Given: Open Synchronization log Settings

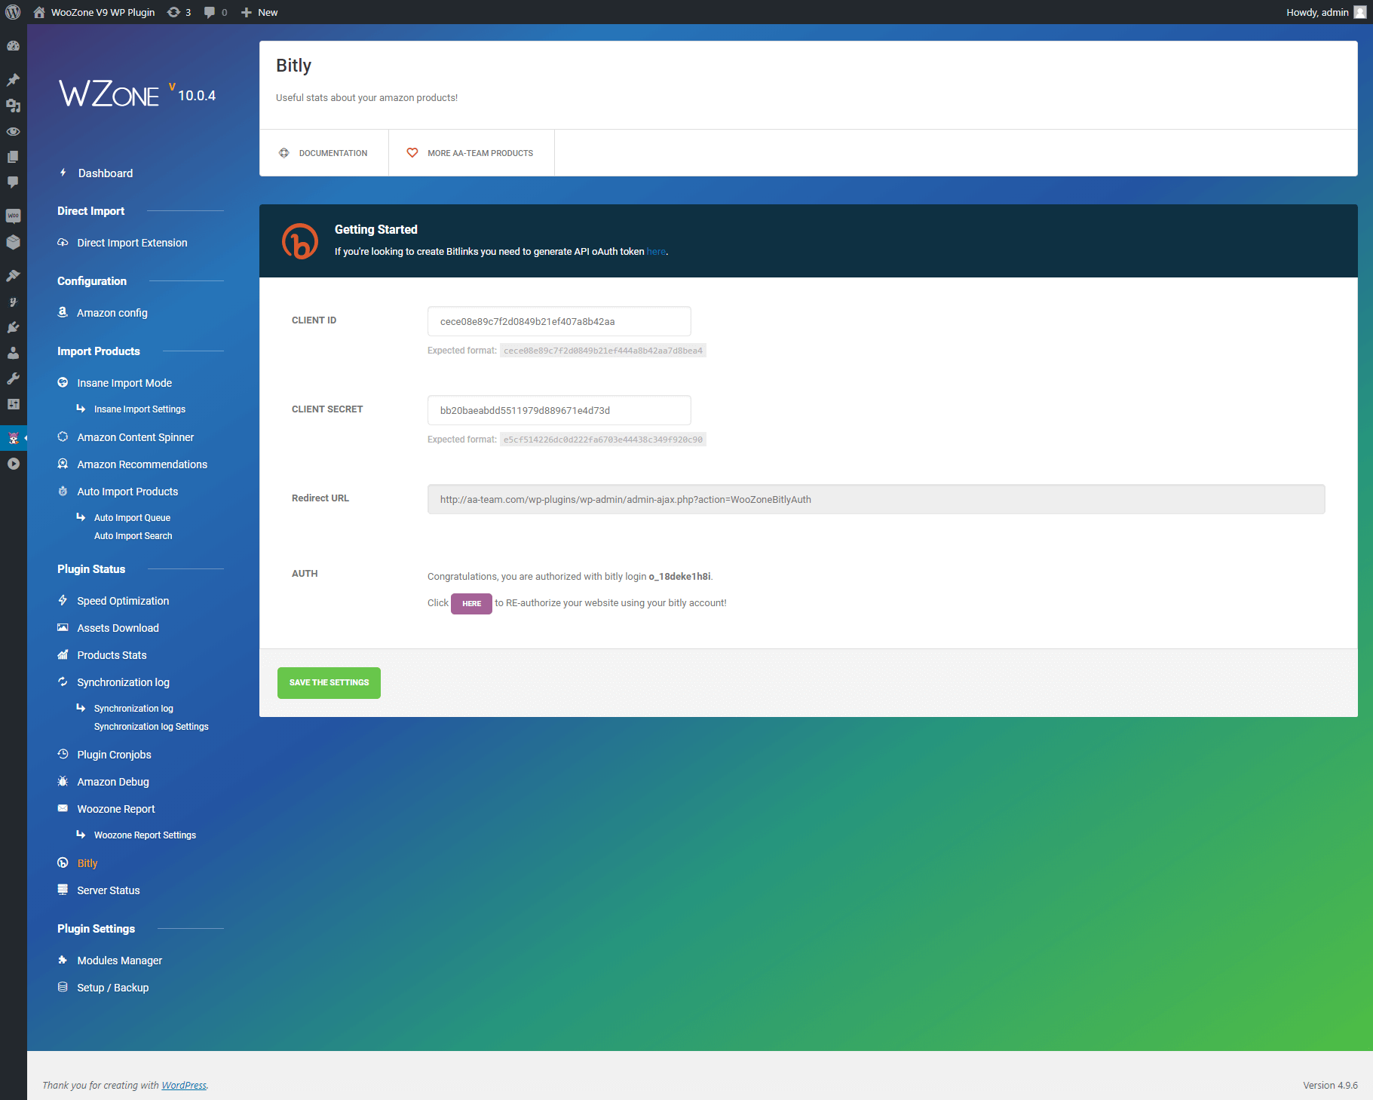Looking at the screenshot, I should point(151,727).
